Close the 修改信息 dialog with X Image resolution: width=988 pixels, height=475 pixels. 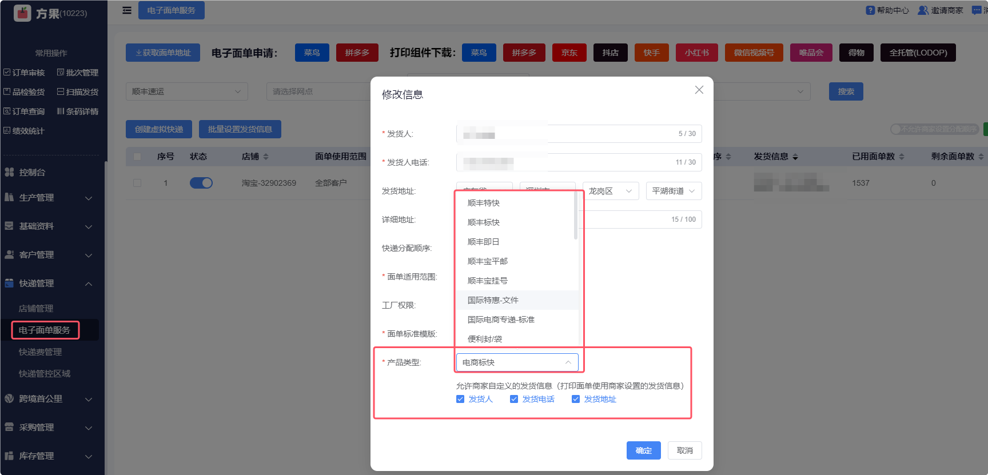[x=699, y=90]
